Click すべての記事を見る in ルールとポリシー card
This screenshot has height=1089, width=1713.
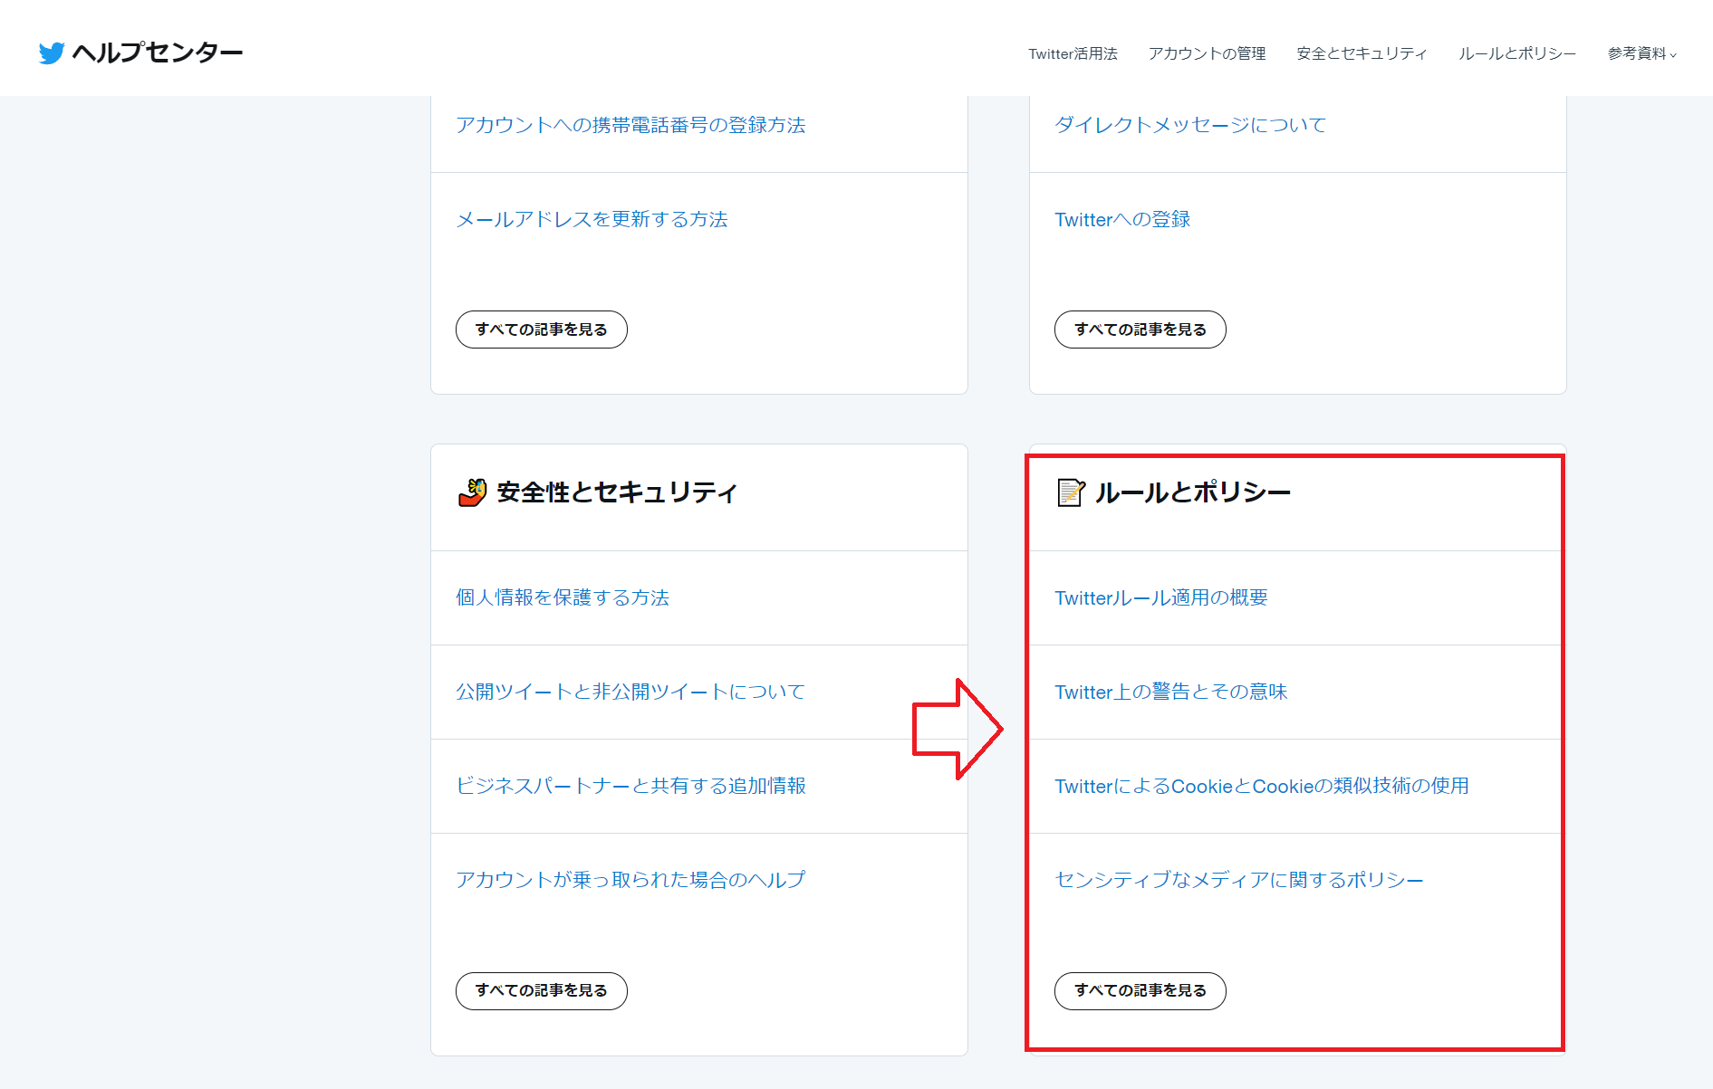pyautogui.click(x=1140, y=991)
